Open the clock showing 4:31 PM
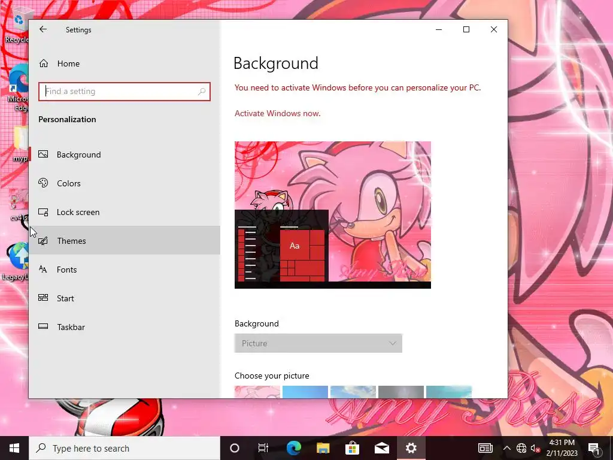 (x=562, y=448)
